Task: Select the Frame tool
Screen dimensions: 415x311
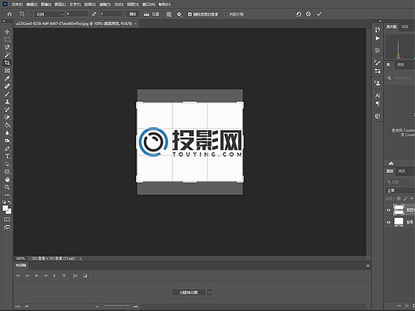Action: 7,71
